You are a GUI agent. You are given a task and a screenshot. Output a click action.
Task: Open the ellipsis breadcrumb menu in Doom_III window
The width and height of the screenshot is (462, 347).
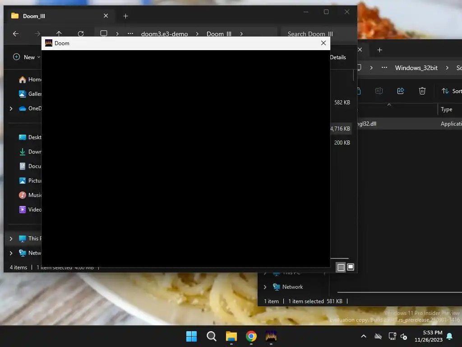(130, 33)
